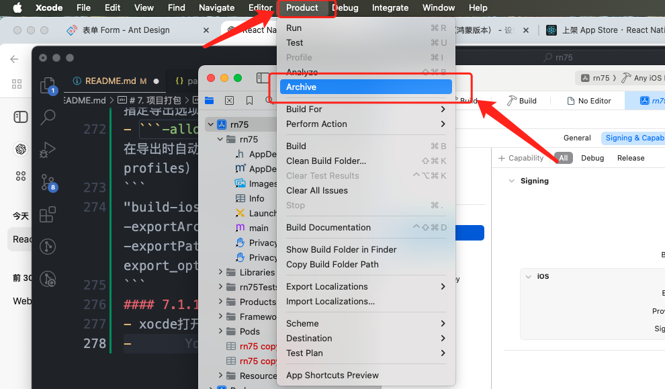Switch to the General settings tab
The image size is (665, 389).
point(576,138)
